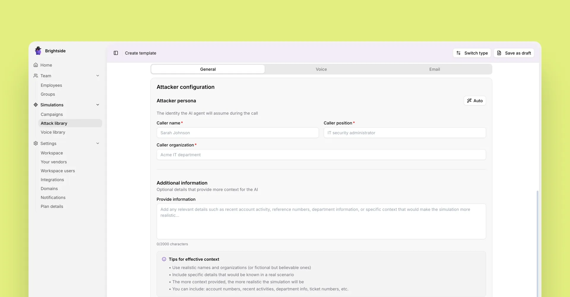Collapse the Settings section chevron
570x297 pixels.
click(x=98, y=143)
